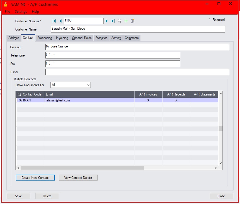The width and height of the screenshot is (240, 204).
Task: Go to the previous customer record
Action: (x=60, y=21)
